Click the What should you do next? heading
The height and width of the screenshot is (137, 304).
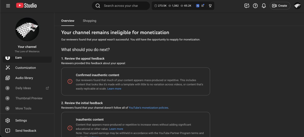(86, 50)
